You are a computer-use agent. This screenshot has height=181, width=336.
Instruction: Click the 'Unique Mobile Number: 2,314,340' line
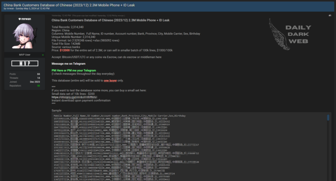[x=73, y=37]
